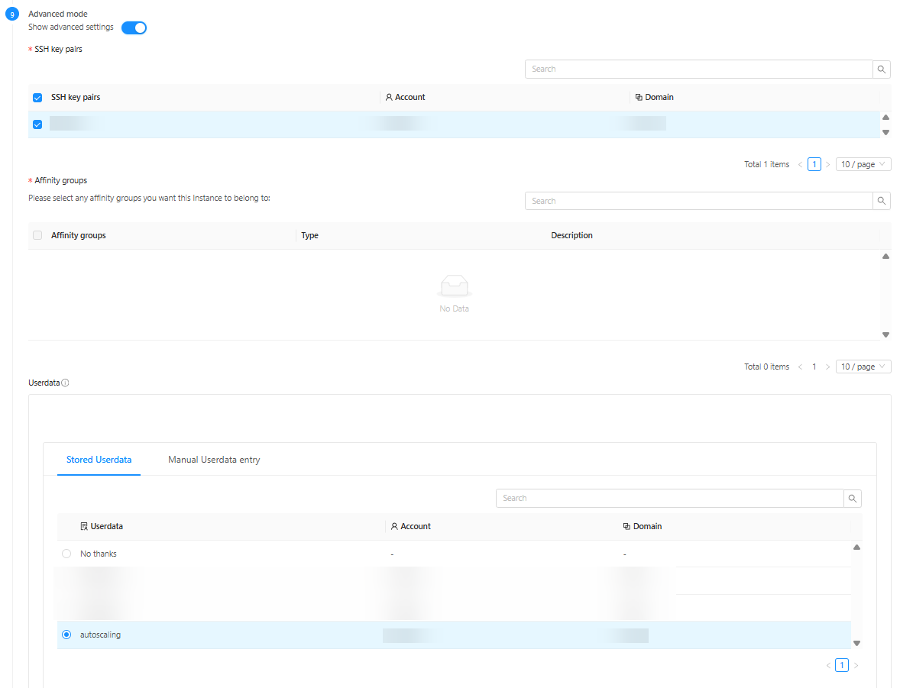Click the Stored Userdata search magnifier icon

(x=853, y=498)
